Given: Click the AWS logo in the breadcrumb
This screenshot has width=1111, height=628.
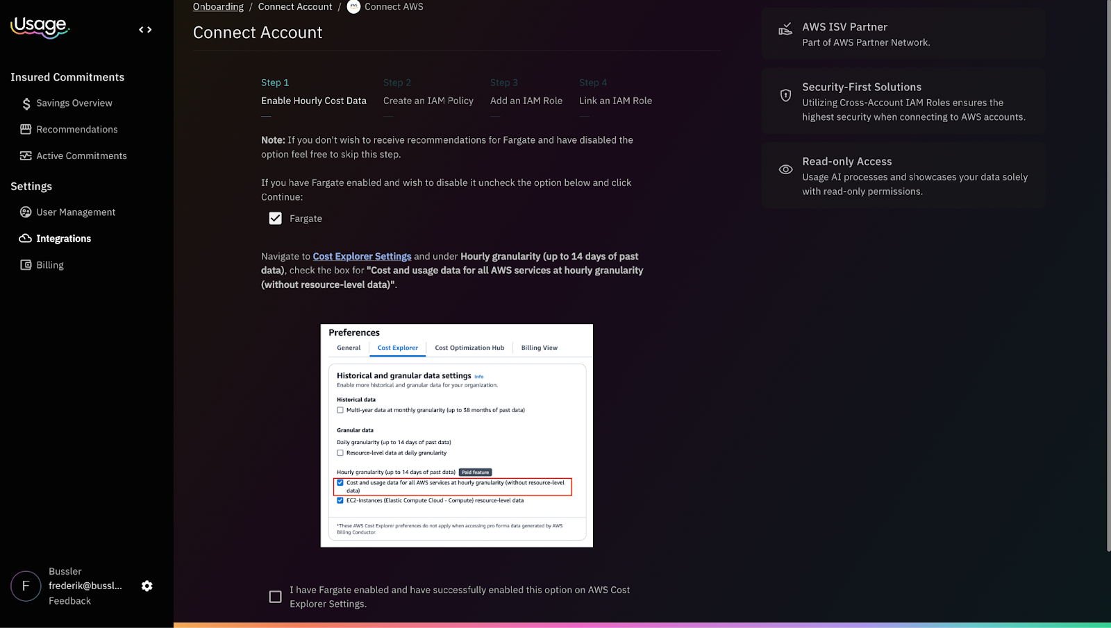Looking at the screenshot, I should (353, 7).
